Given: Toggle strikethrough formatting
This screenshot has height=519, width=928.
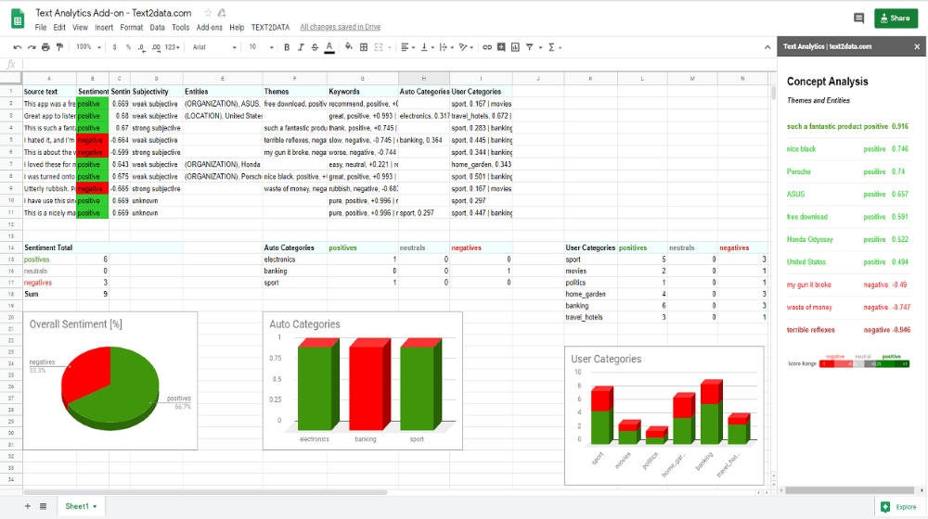Looking at the screenshot, I should [x=315, y=47].
